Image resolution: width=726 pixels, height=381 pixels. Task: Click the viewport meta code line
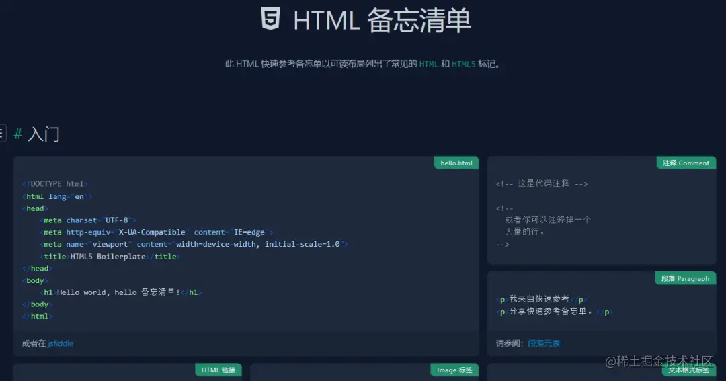coord(194,244)
